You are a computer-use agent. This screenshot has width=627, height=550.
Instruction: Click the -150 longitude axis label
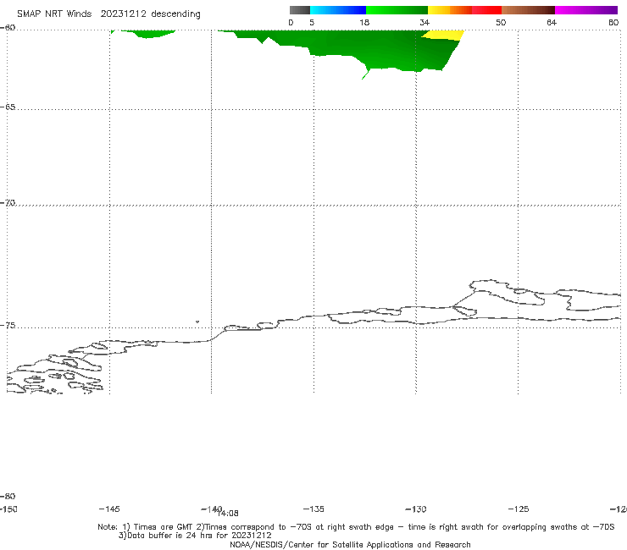click(8, 509)
